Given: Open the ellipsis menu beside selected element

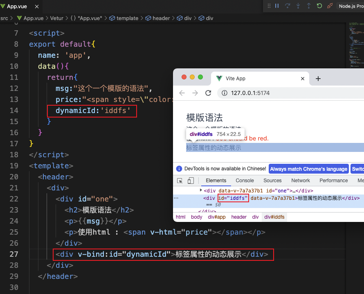Looking at the screenshot, I should [176, 198].
